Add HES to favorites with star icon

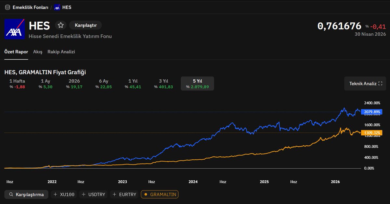click(61, 25)
